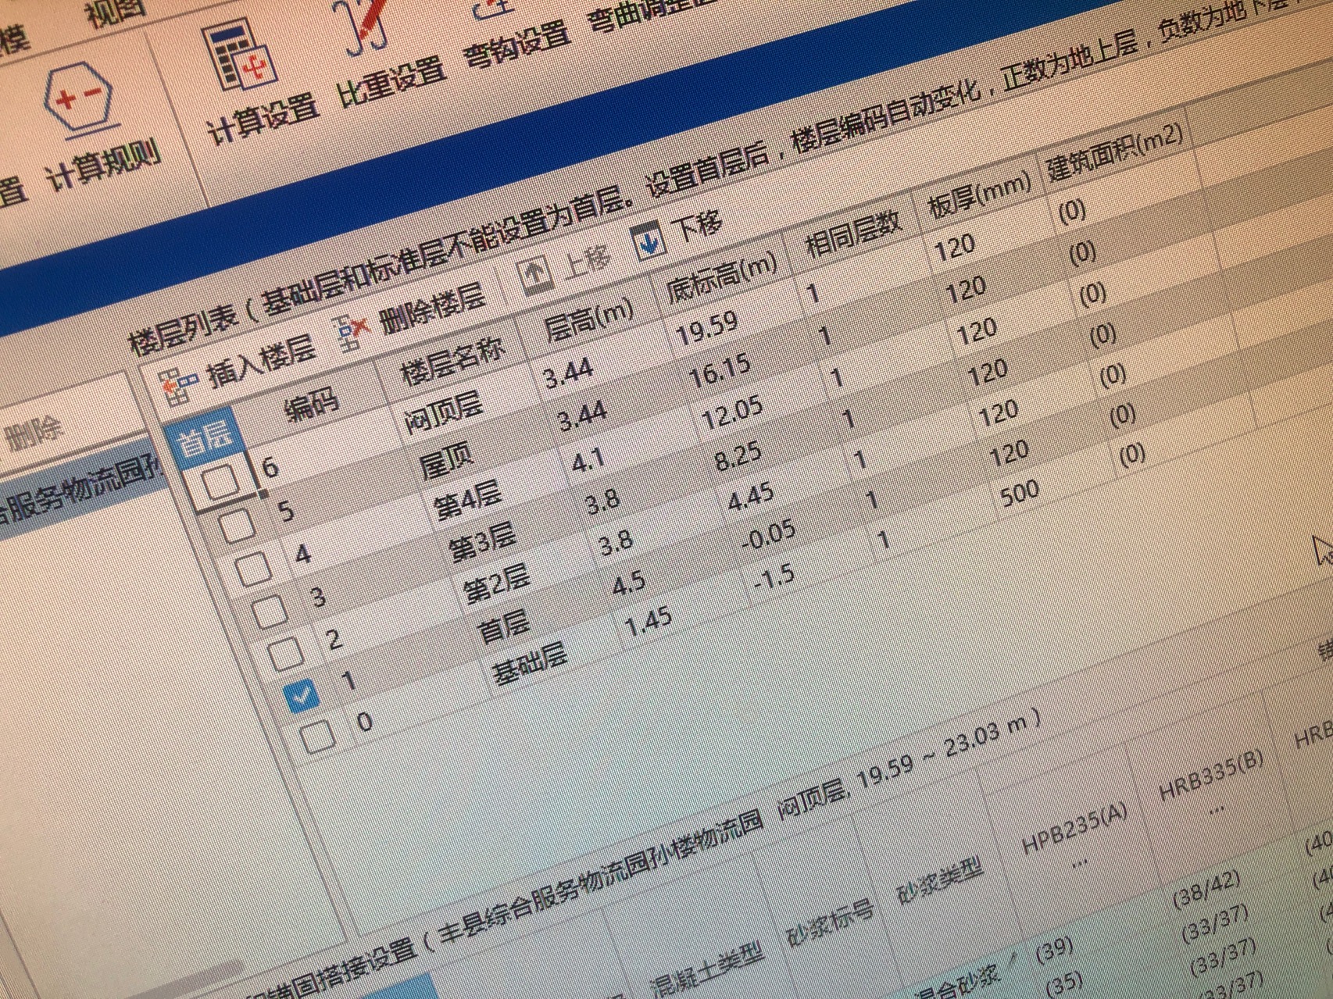Click the 砂浆标号 column header
The height and width of the screenshot is (999, 1333).
(830, 922)
